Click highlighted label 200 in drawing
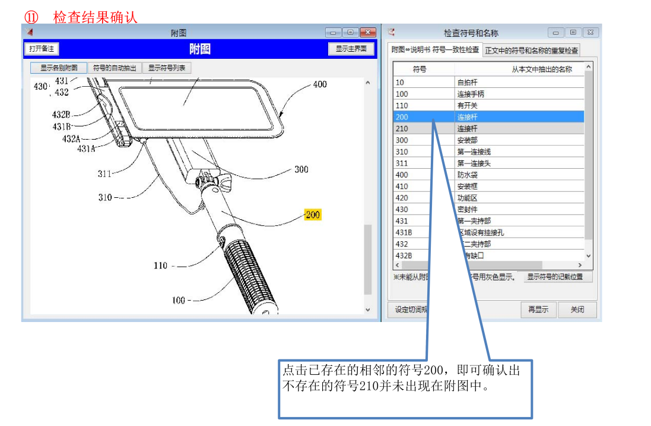Image resolution: width=651 pixels, height=426 pixels. point(313,215)
